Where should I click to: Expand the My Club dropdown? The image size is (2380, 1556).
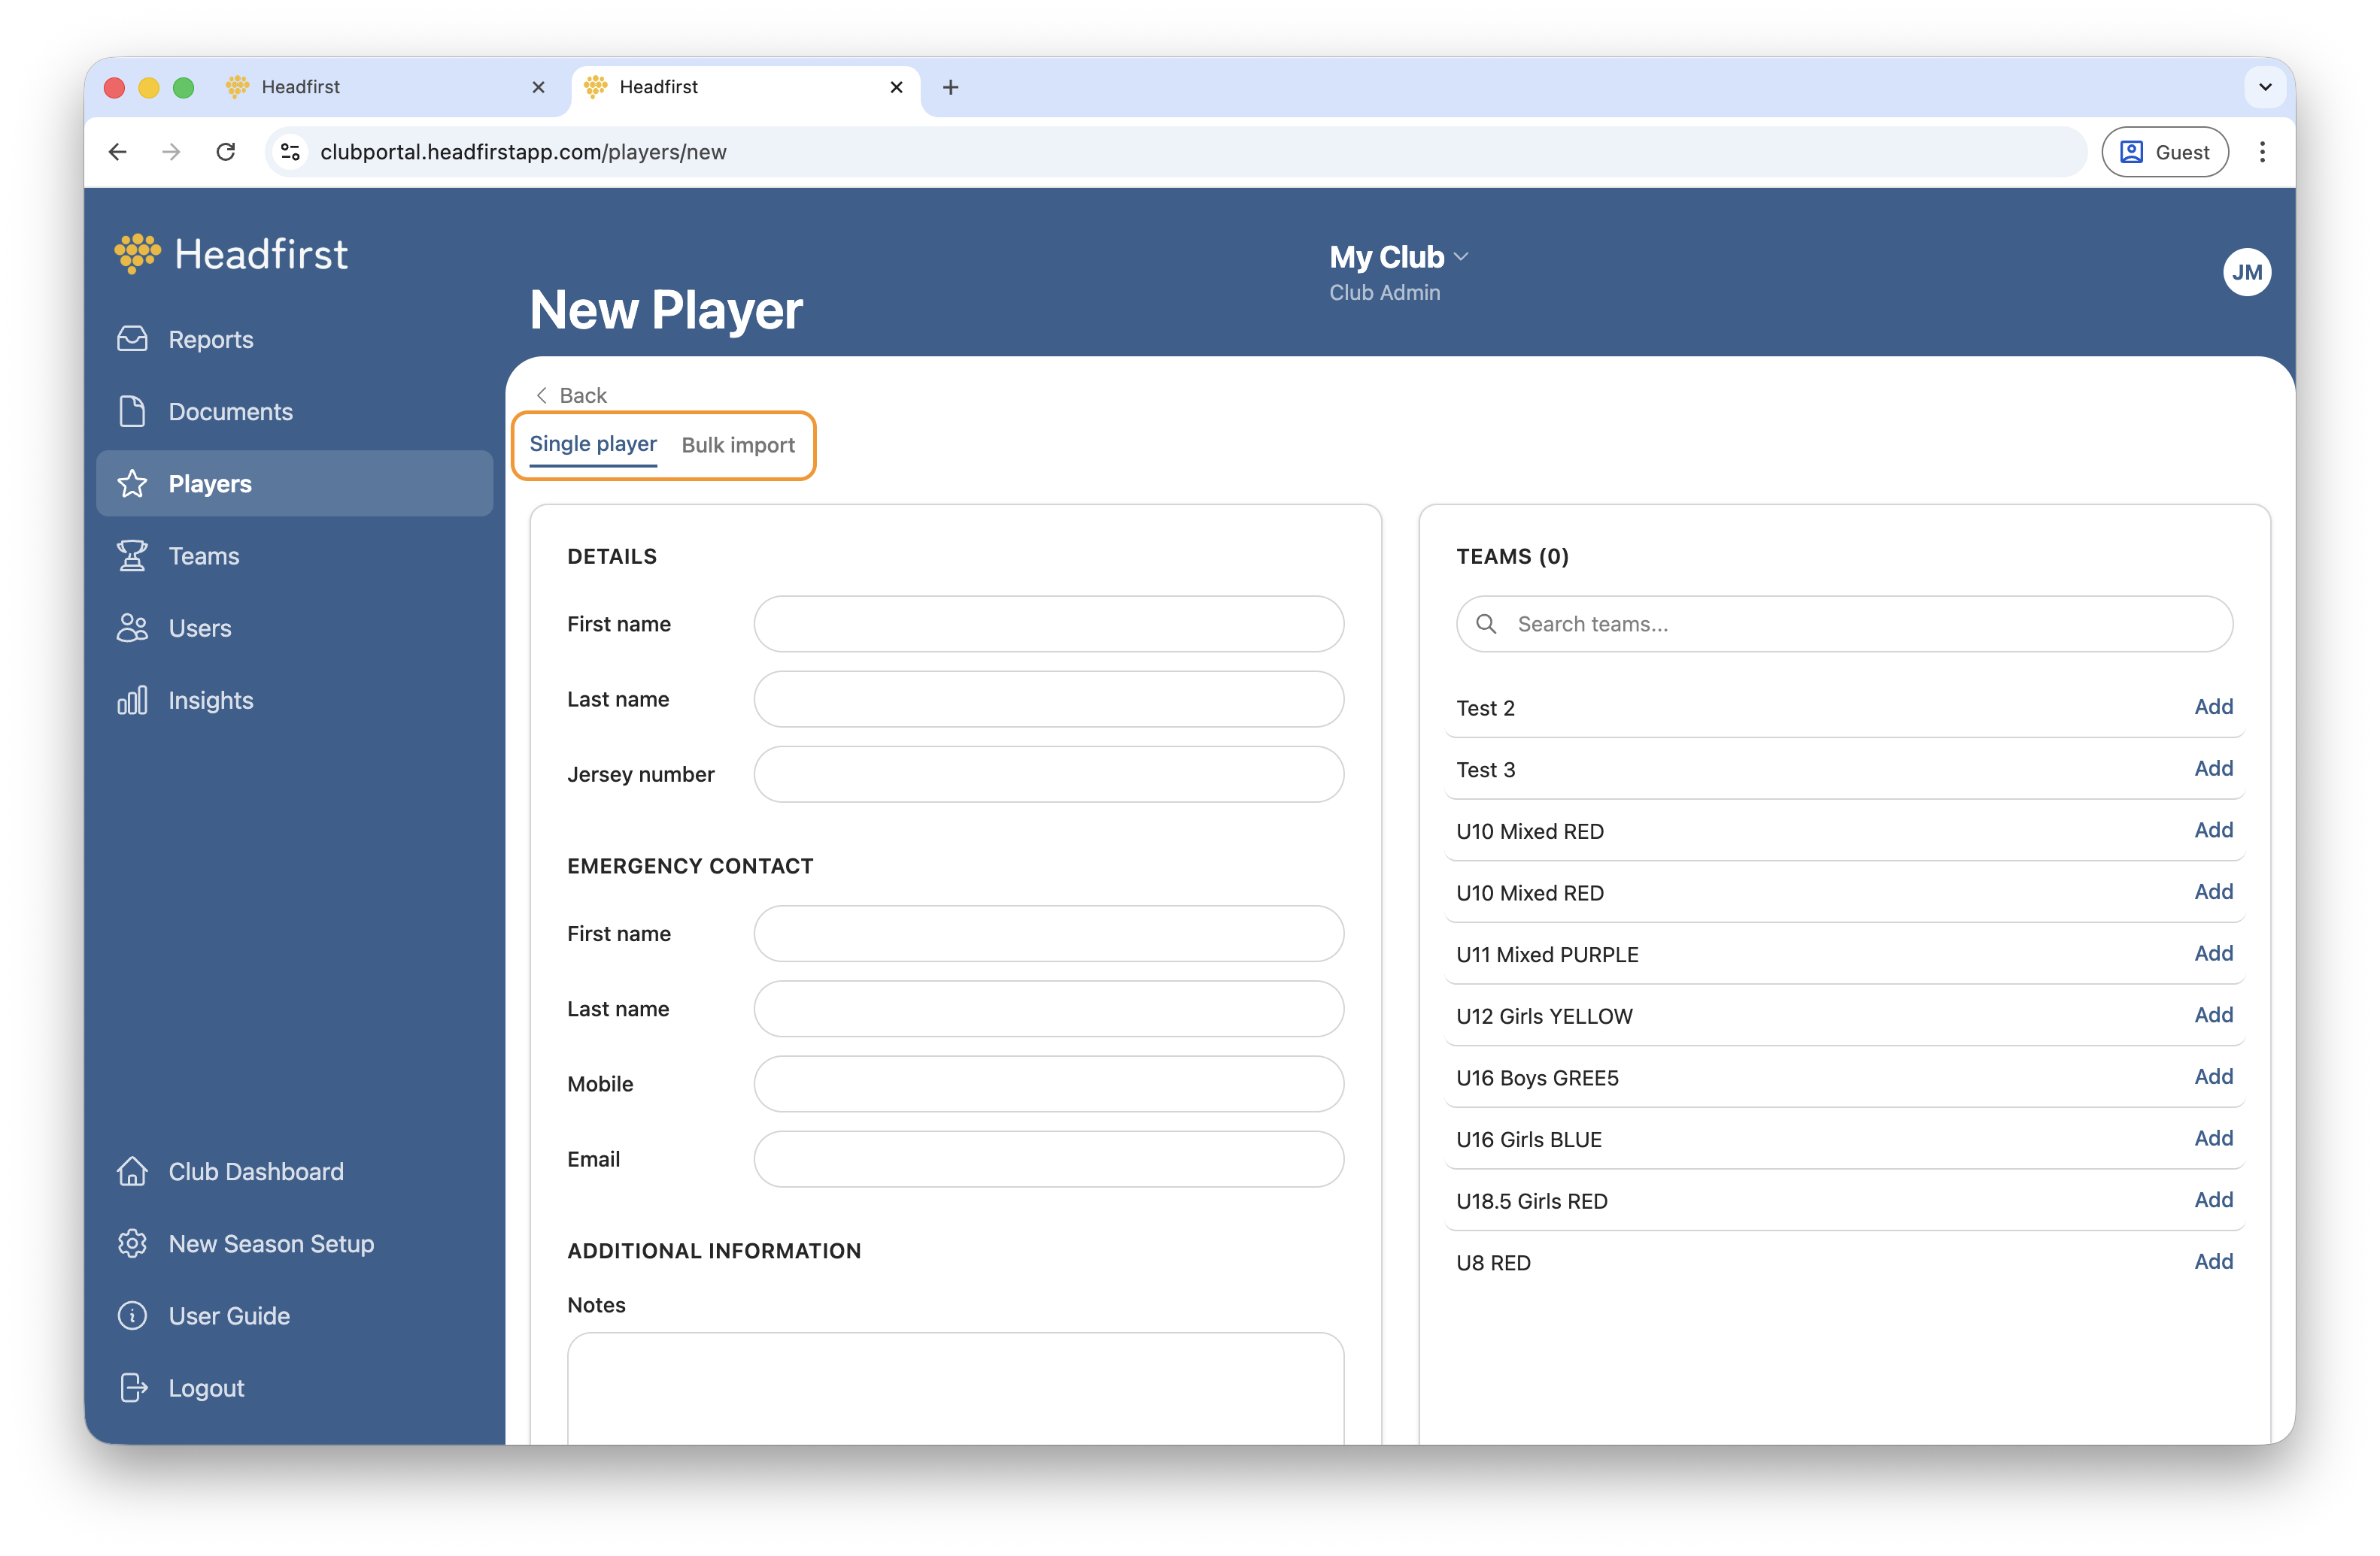pos(1398,257)
